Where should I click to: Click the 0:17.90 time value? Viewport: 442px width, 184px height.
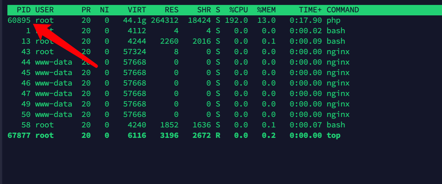click(305, 20)
